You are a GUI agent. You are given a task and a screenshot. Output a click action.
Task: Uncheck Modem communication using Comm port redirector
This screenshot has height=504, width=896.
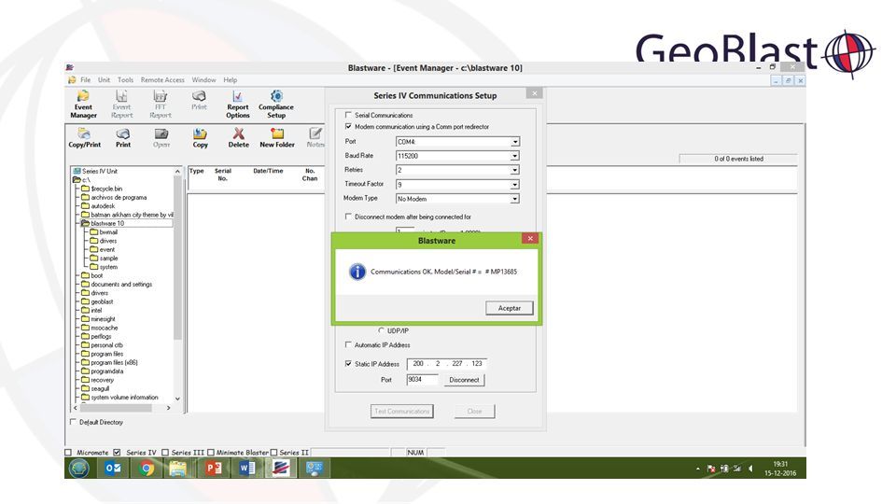tap(348, 126)
